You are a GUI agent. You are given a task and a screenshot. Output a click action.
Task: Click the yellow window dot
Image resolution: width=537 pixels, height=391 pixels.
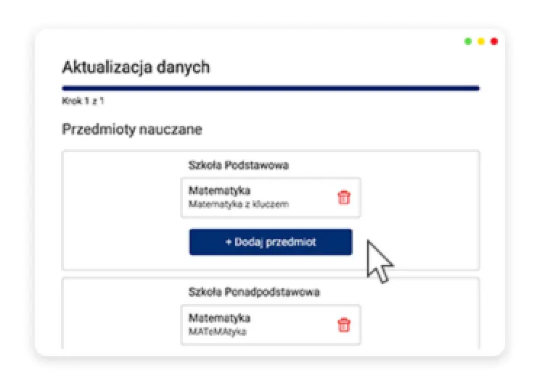(x=481, y=41)
